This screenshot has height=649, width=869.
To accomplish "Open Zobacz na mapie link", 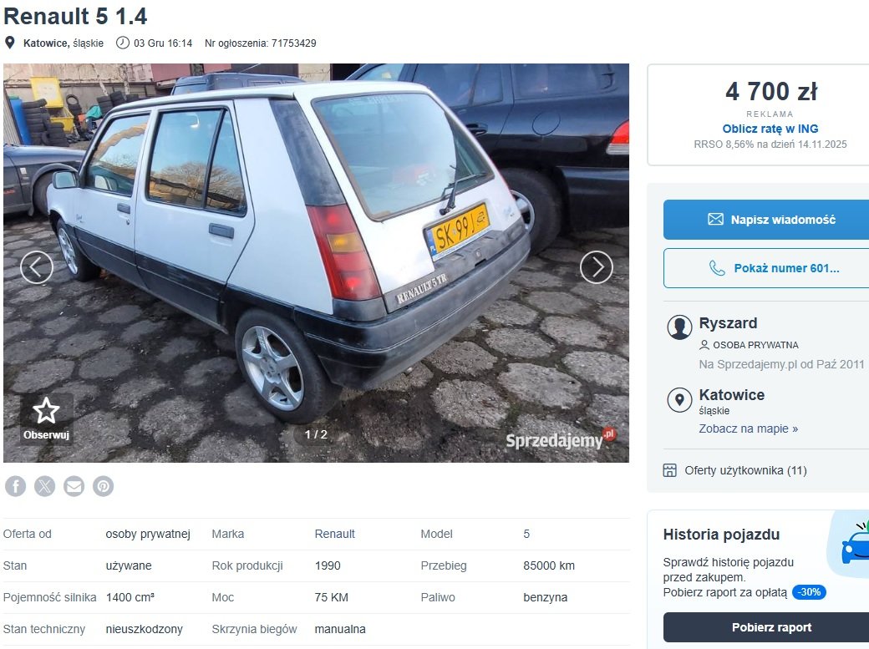I will (748, 428).
